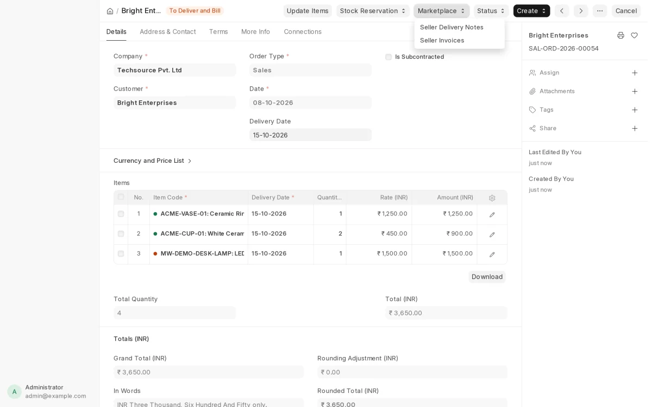Click the Rate (INR) column header

tap(379, 198)
